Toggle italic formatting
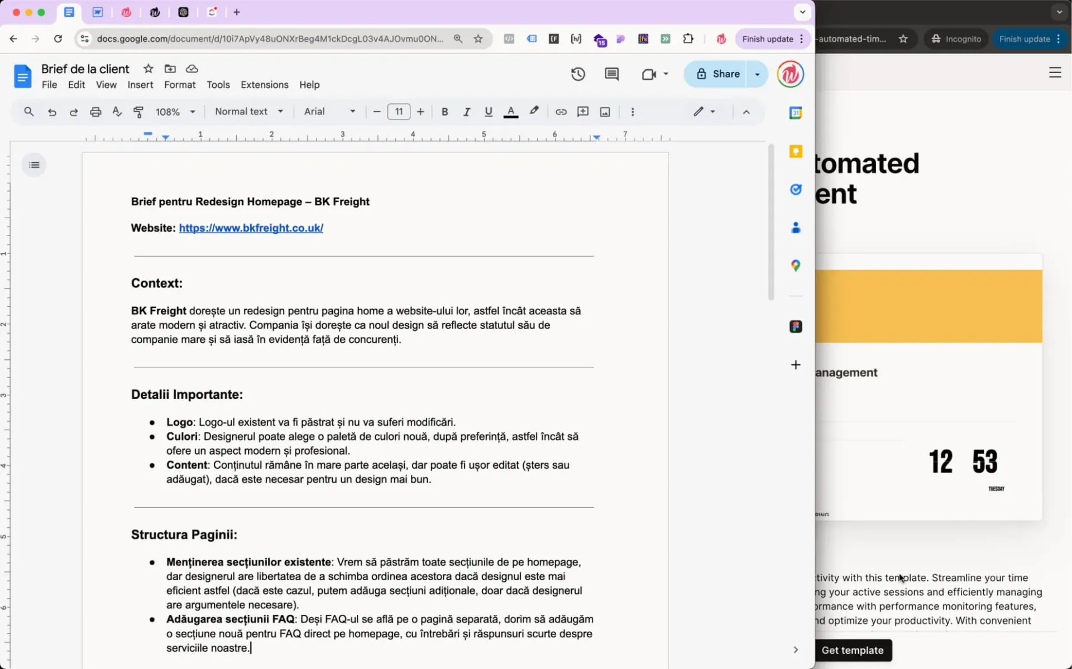1072x669 pixels. point(466,112)
